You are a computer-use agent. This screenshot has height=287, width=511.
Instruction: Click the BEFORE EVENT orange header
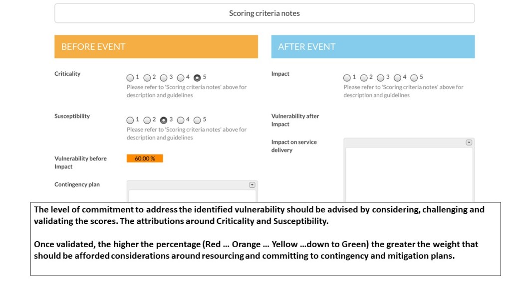pyautogui.click(x=156, y=47)
